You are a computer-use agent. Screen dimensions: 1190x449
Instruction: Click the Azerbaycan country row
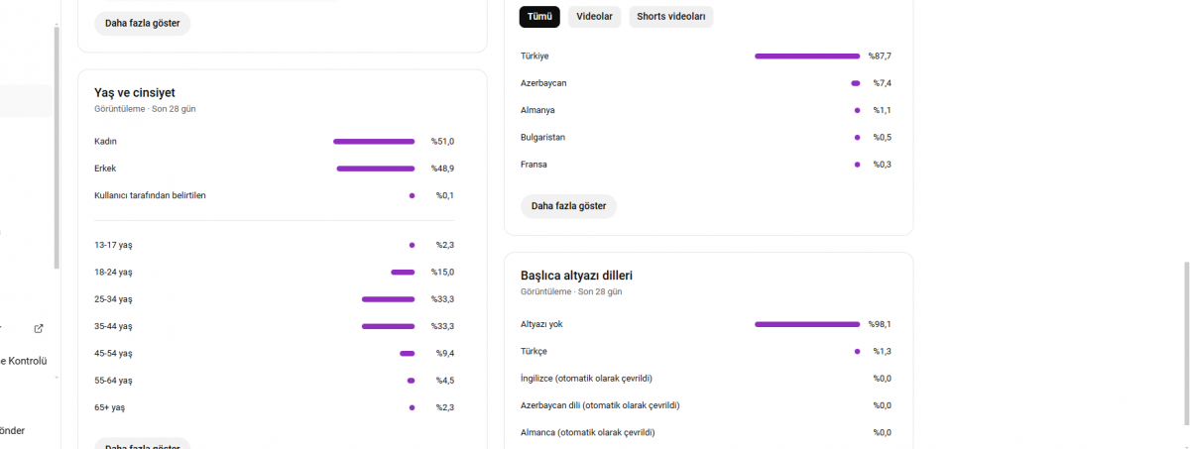point(706,83)
